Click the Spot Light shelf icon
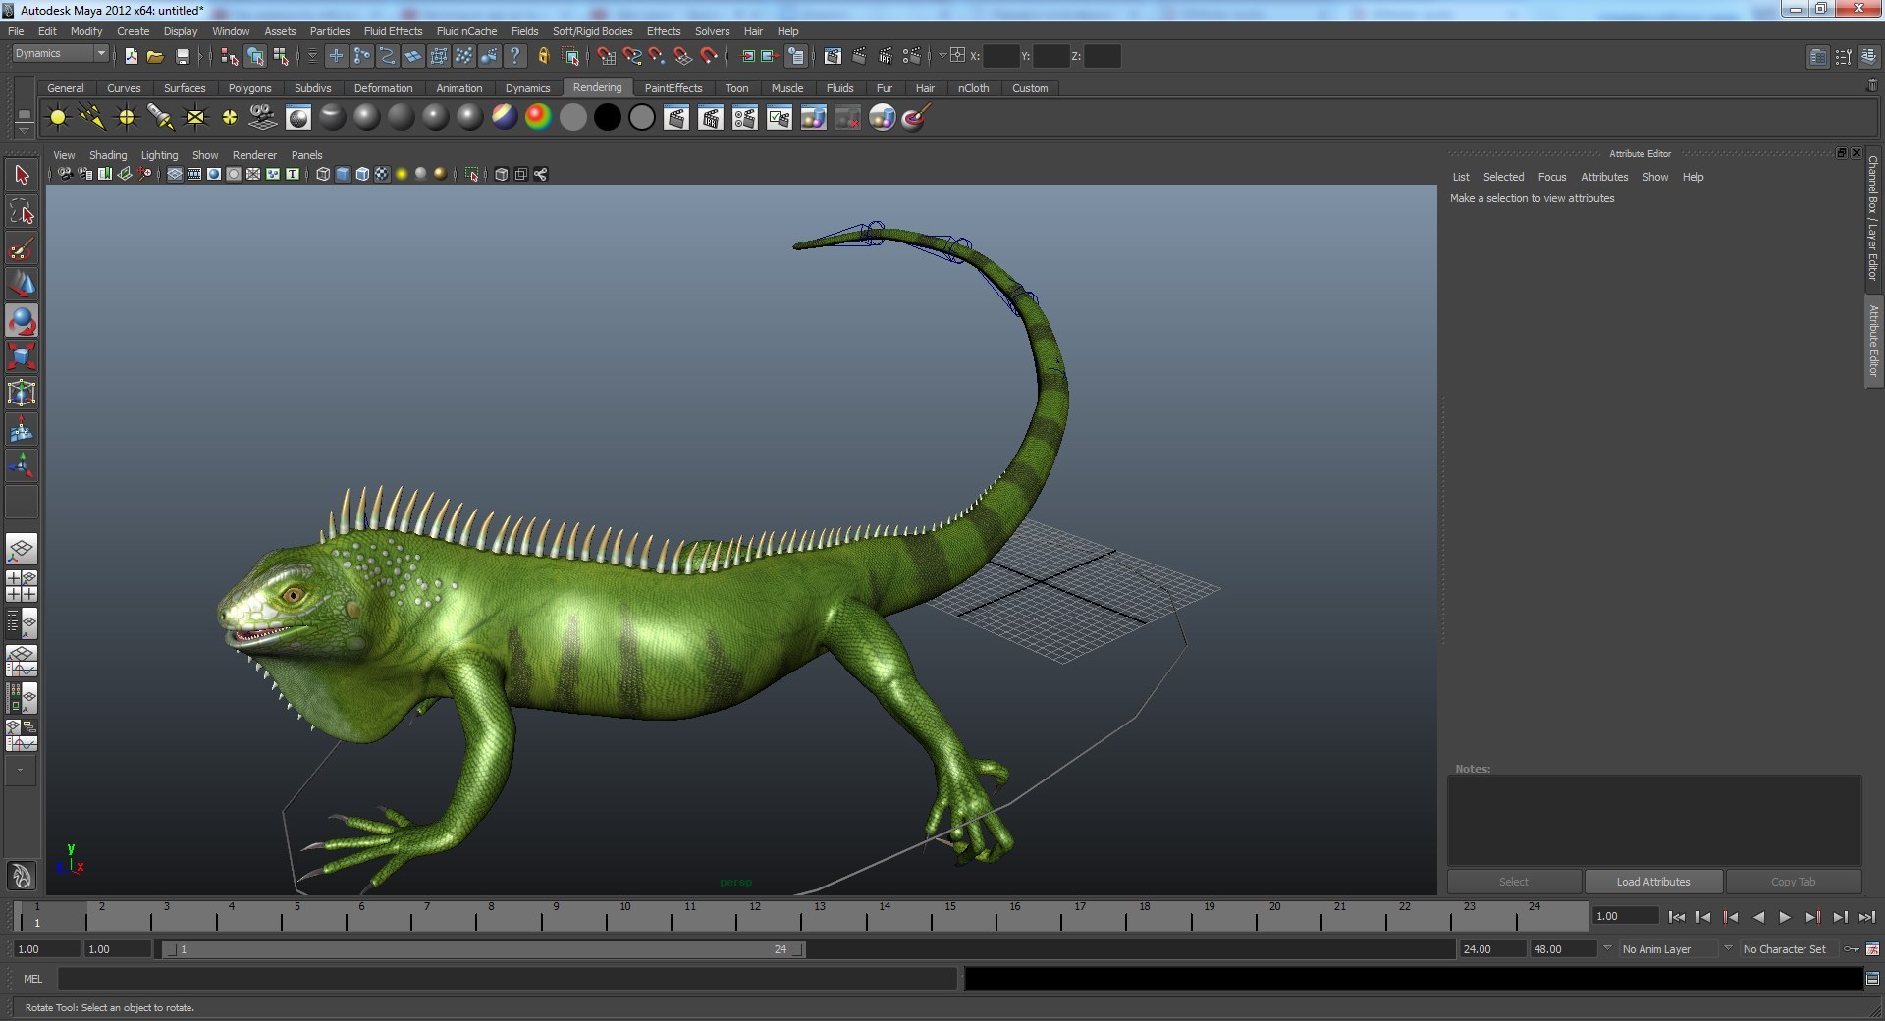Image resolution: width=1885 pixels, height=1021 pixels. [161, 118]
